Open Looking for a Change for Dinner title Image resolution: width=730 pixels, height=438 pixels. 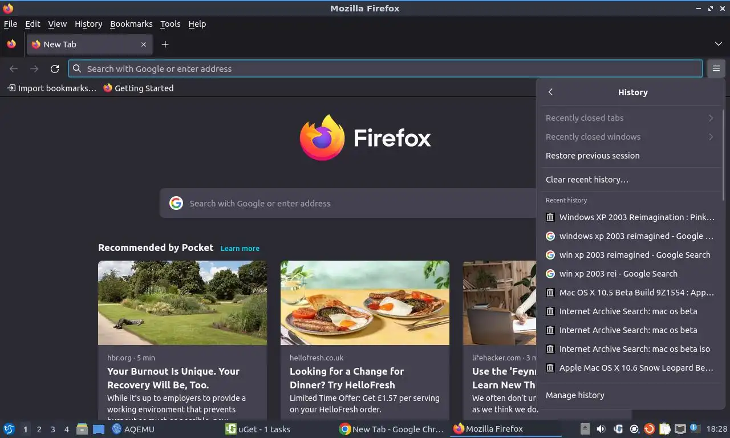tap(347, 378)
